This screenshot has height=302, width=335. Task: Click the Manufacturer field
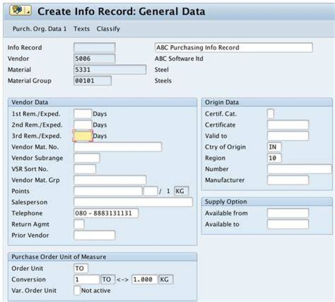288,180
